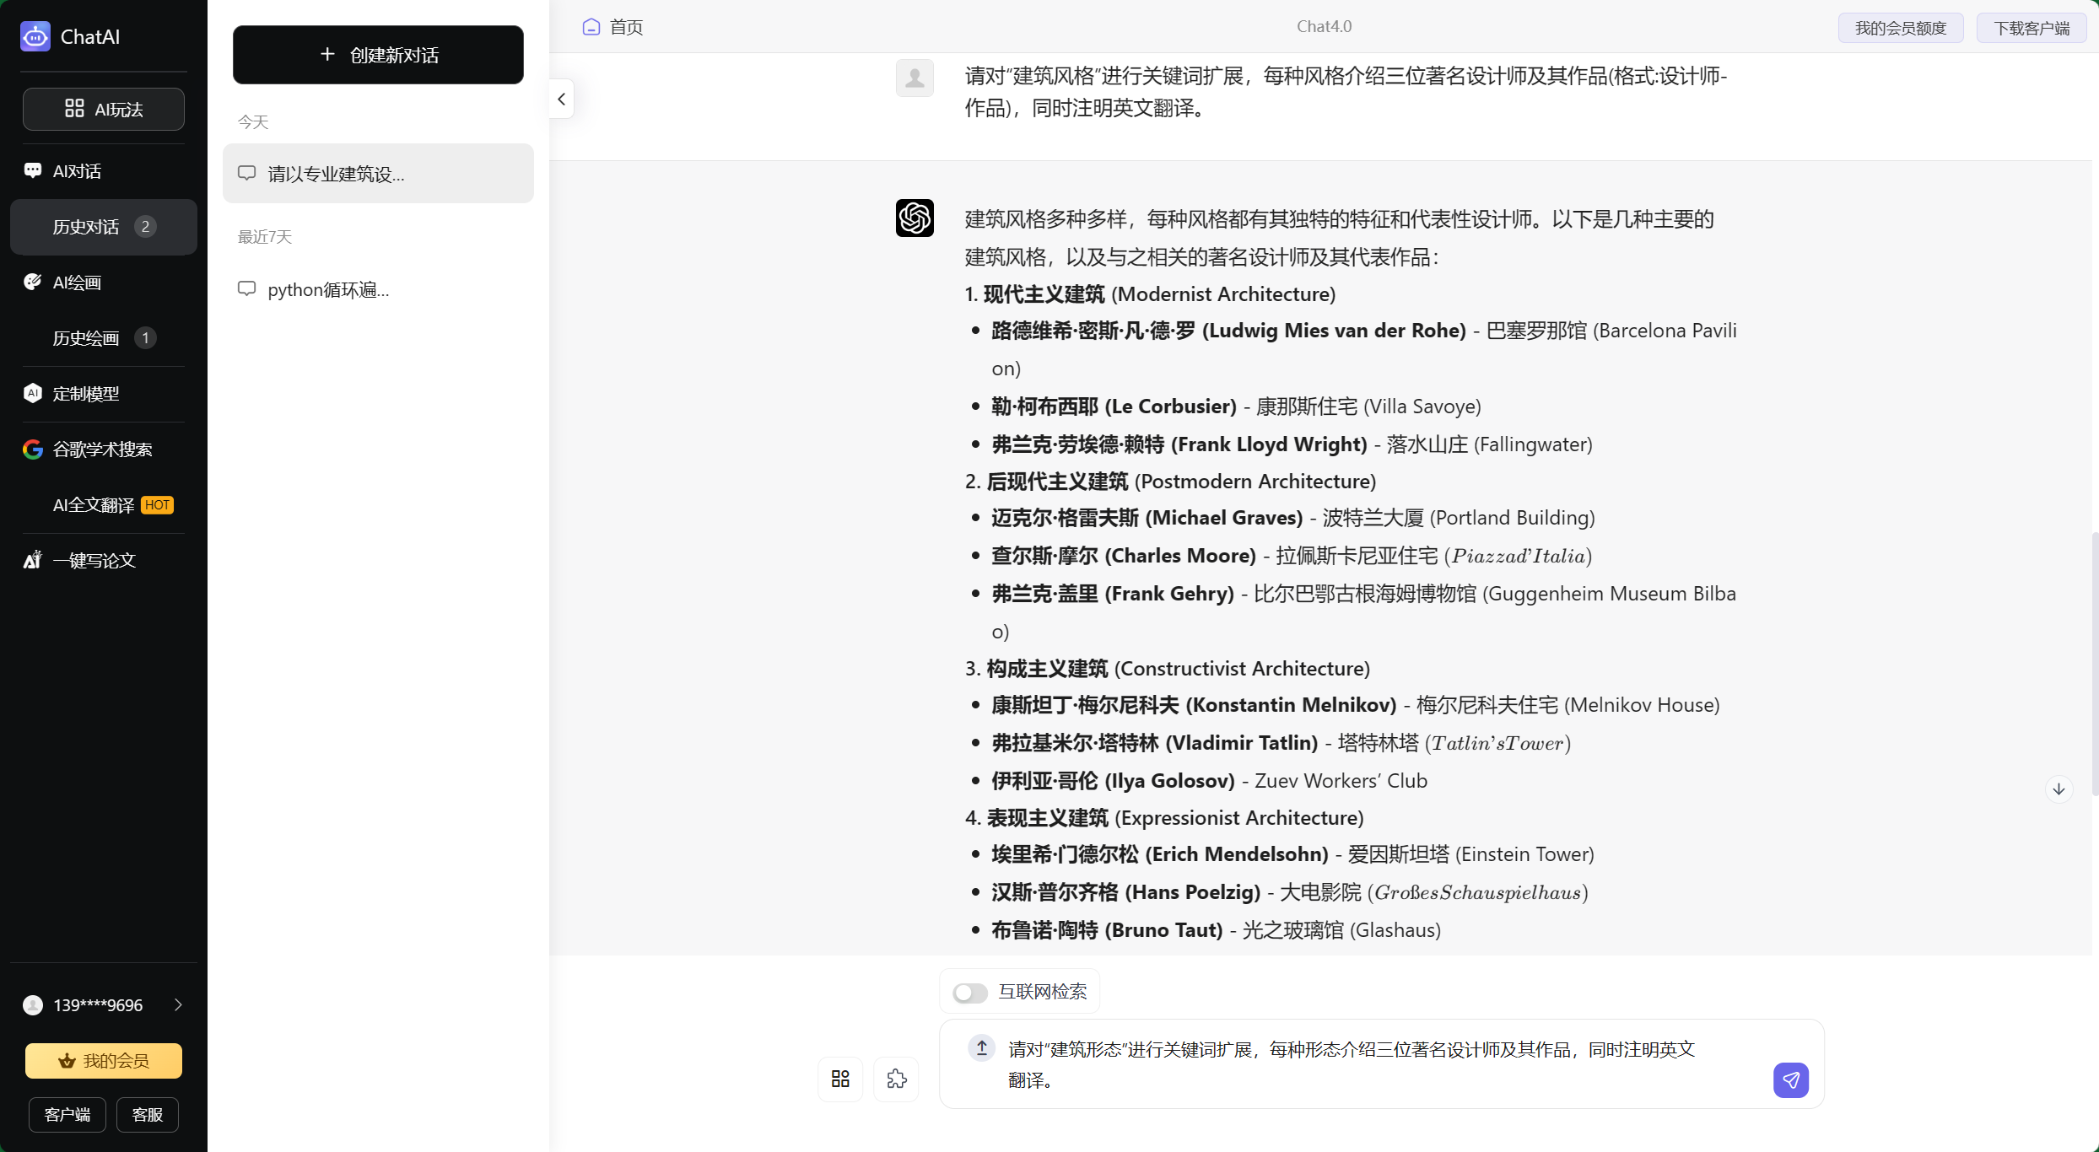Click the ChatAI logo icon
The height and width of the screenshot is (1152, 2099).
click(35, 36)
